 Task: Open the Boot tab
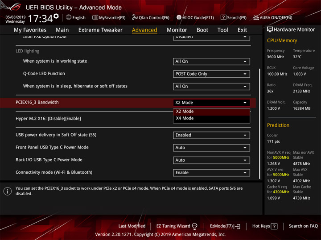coord(202,30)
